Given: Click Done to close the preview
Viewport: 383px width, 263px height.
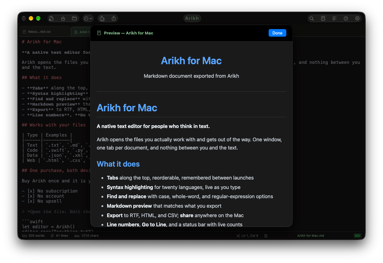Looking at the screenshot, I should pos(277,33).
